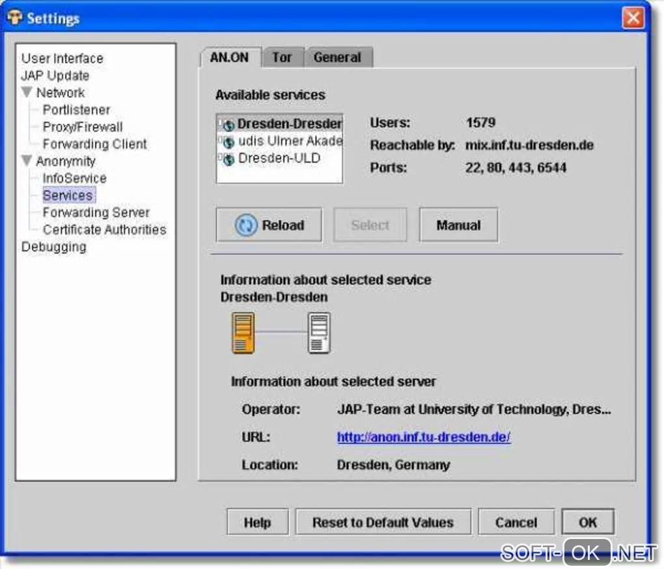This screenshot has width=664, height=569.
Task: Switch to the Tor tab
Action: (282, 57)
